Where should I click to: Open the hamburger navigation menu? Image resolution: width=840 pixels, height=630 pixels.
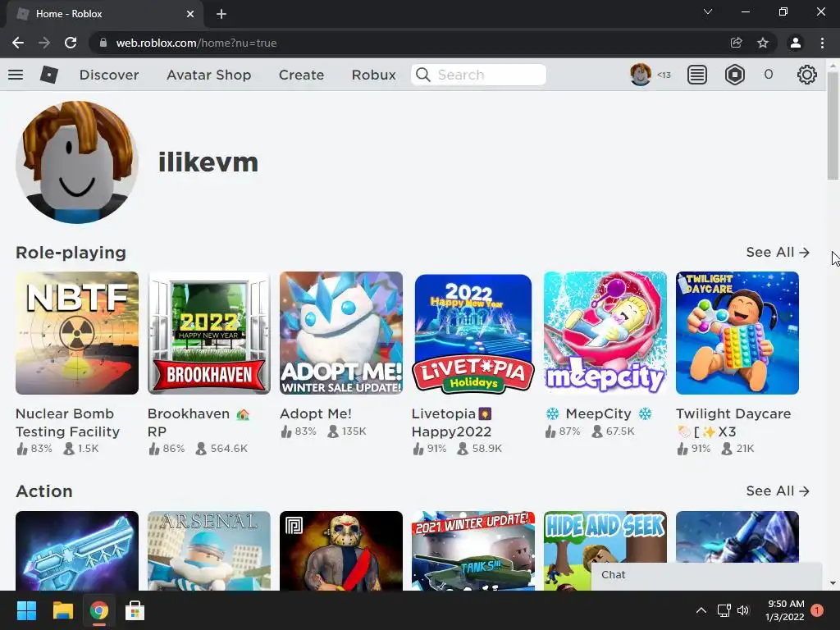click(16, 75)
